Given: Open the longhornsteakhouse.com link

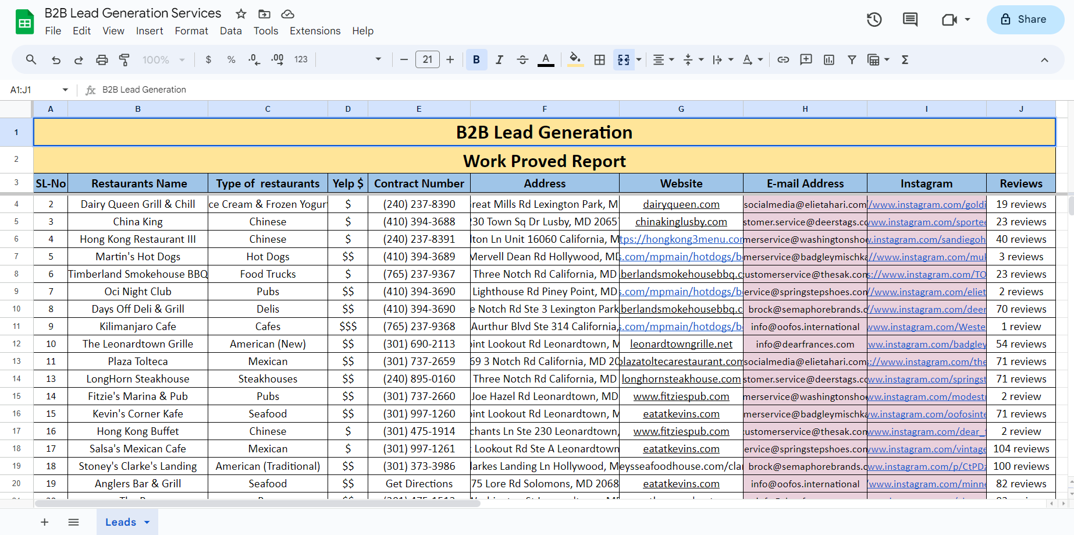Looking at the screenshot, I should [x=681, y=379].
